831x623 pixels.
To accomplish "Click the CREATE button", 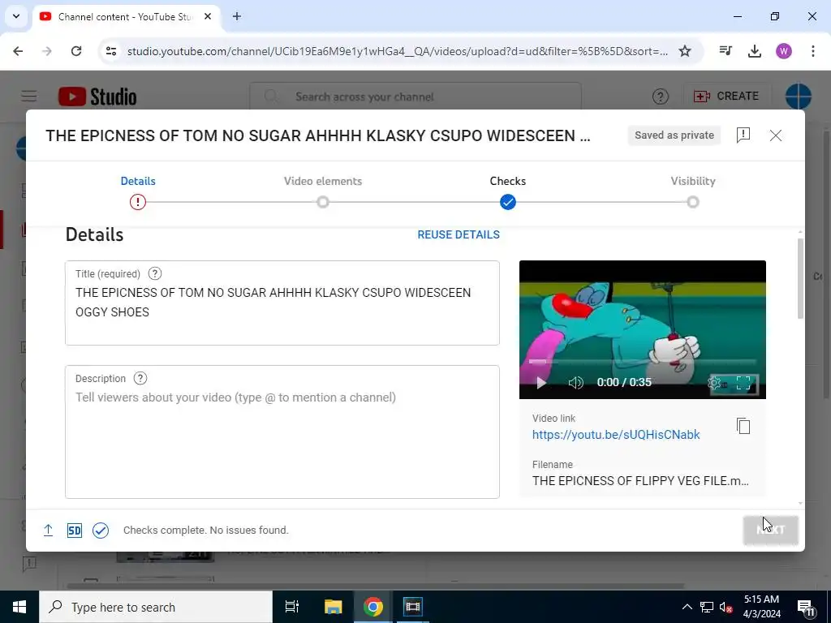I will coord(726,96).
